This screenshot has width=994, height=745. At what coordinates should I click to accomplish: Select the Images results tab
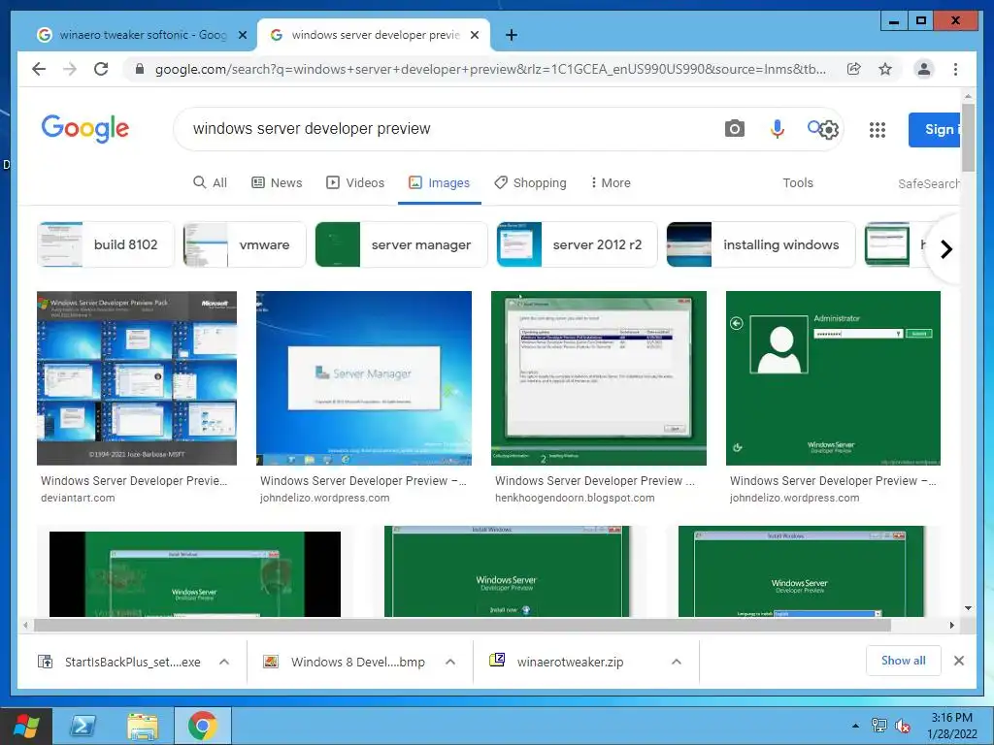440,182
